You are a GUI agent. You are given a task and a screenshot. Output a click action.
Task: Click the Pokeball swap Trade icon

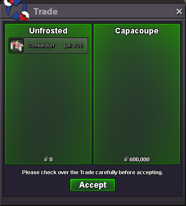point(16,10)
